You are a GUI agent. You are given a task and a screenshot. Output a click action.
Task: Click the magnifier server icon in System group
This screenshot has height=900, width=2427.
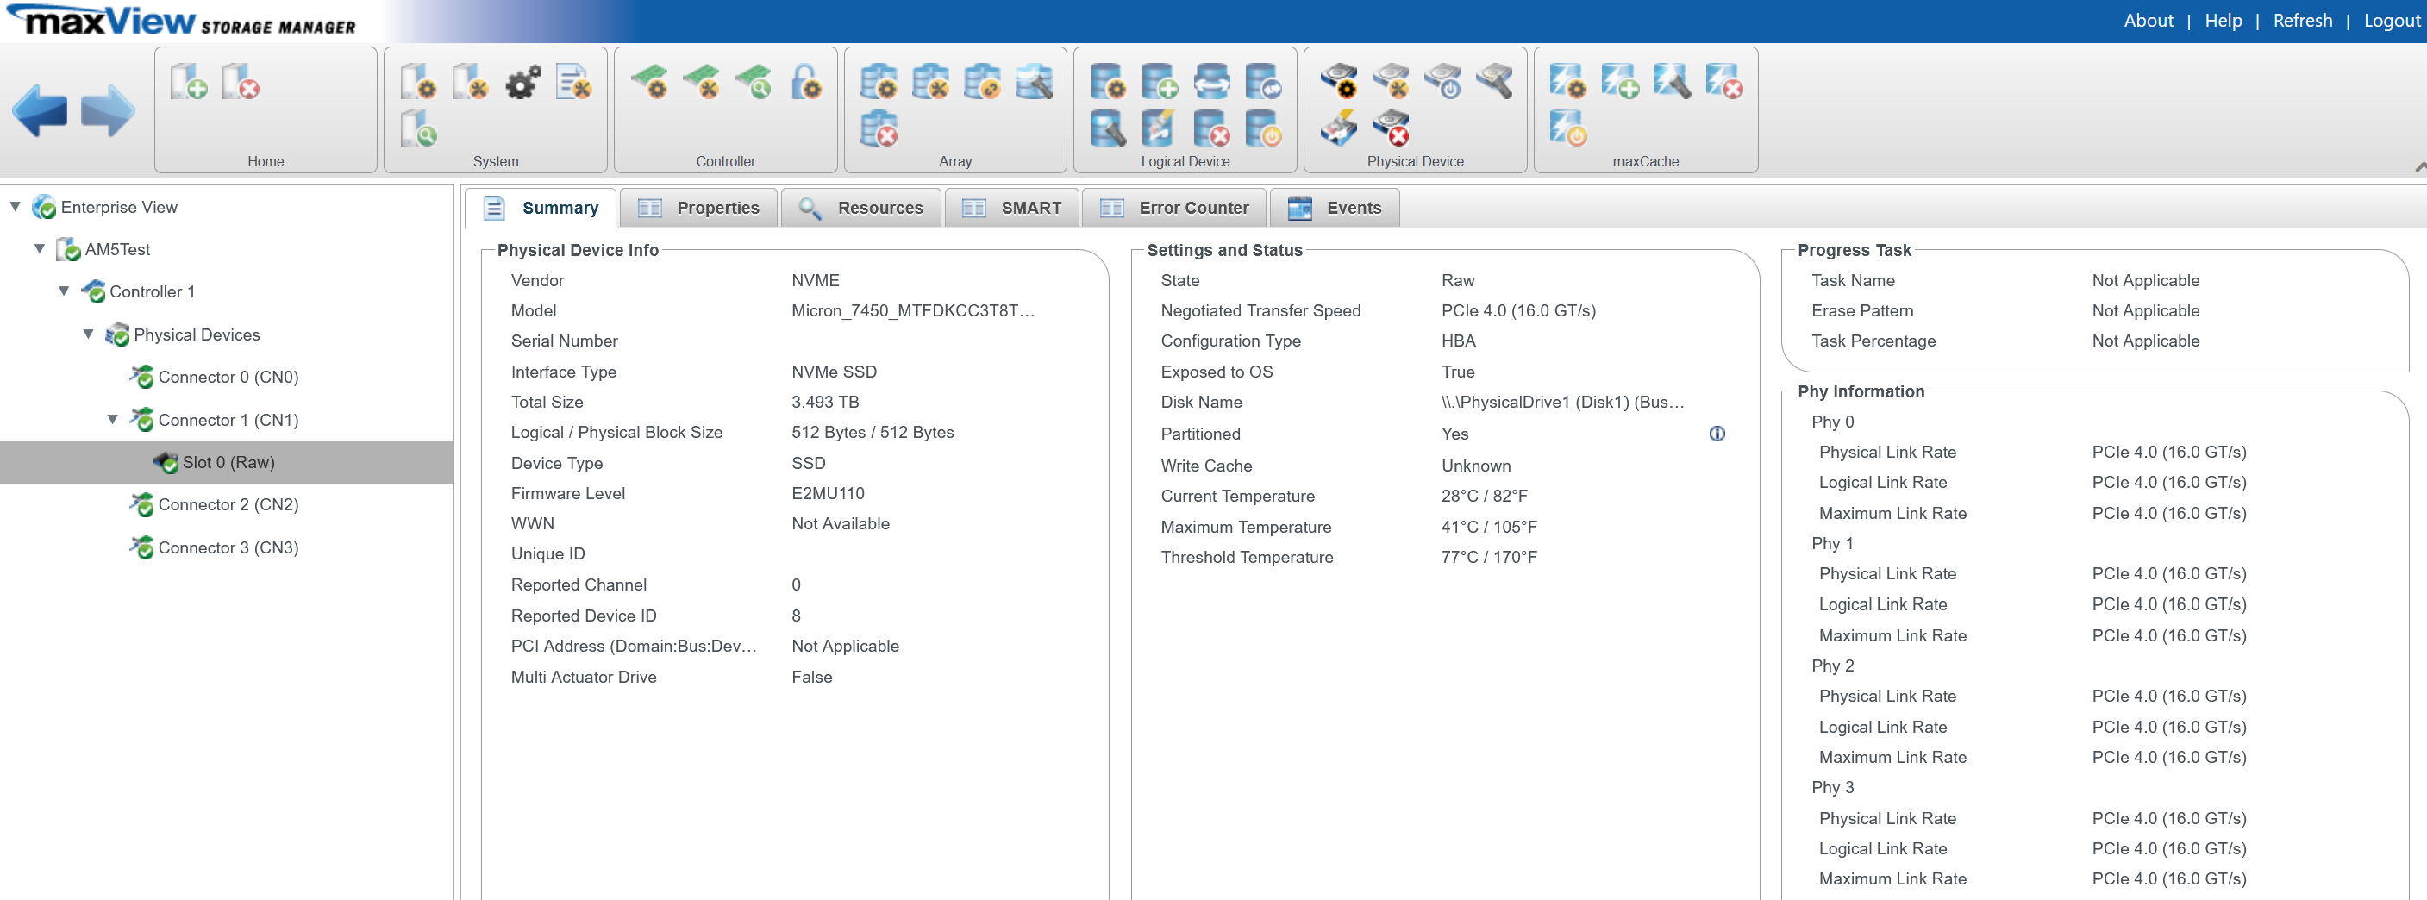tap(418, 129)
